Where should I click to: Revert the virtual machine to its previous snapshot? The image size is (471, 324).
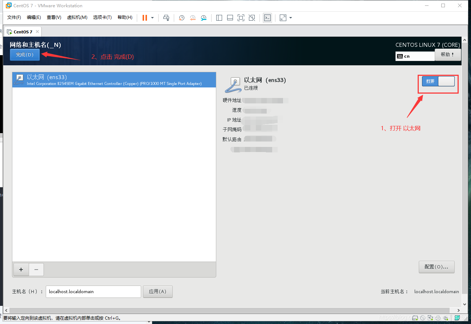click(193, 18)
